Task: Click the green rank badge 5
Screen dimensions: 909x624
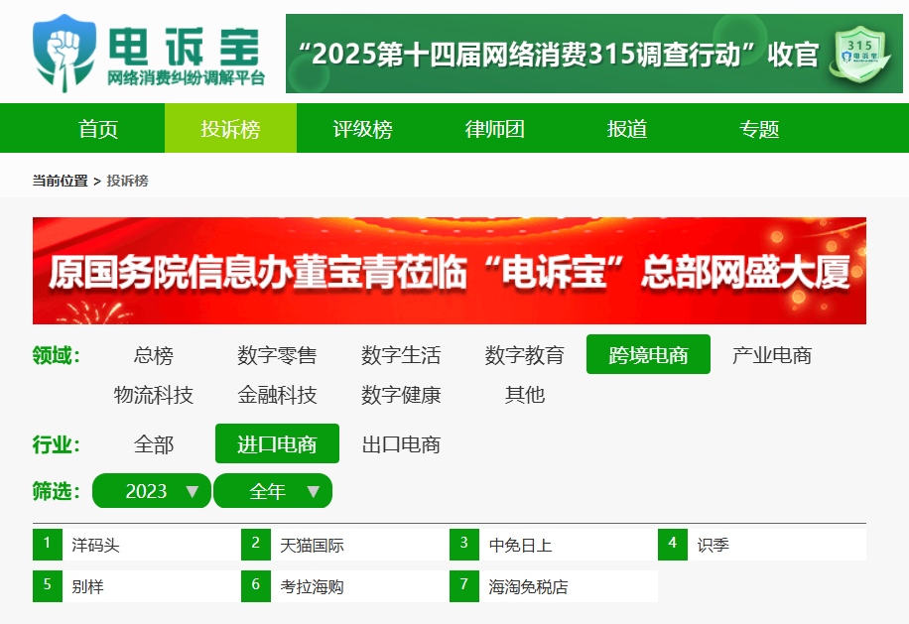Action: (48, 585)
